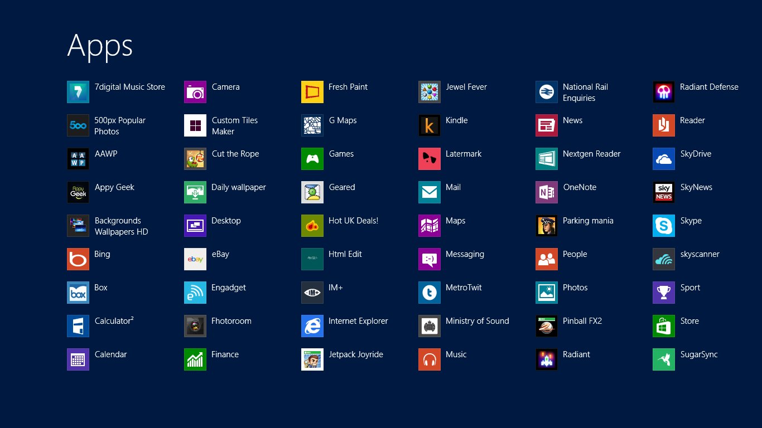762x428 pixels.
Task: Launch the MetroTwit icon
Action: coord(430,293)
